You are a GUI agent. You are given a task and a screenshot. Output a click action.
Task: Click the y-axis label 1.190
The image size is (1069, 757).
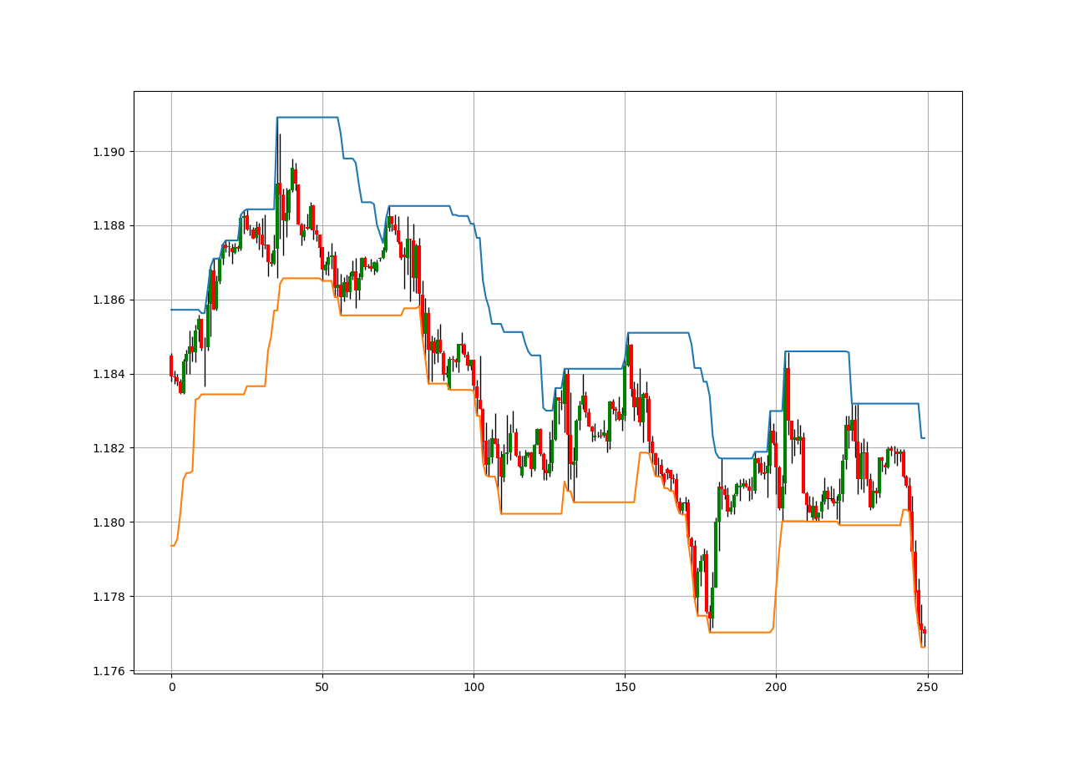tap(110, 152)
